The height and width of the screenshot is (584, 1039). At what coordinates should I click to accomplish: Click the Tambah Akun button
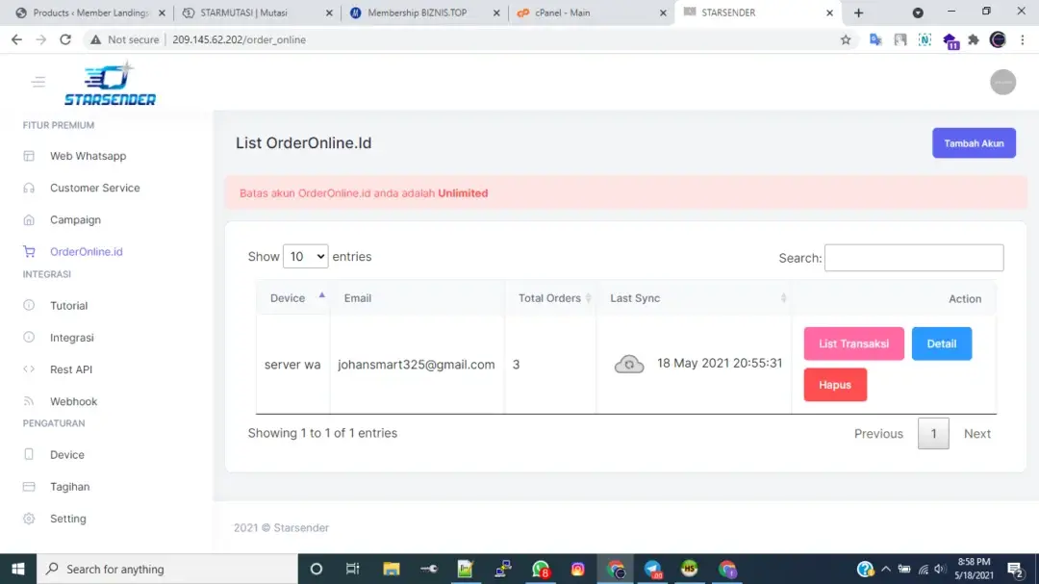(974, 143)
